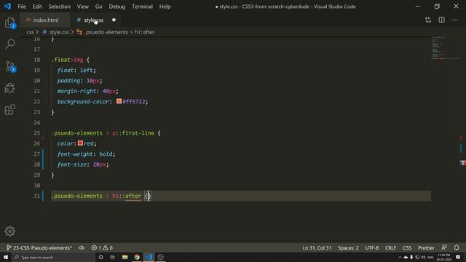The width and height of the screenshot is (466, 262).
Task: Click the live share eye status icon
Action: pyautogui.click(x=82, y=247)
